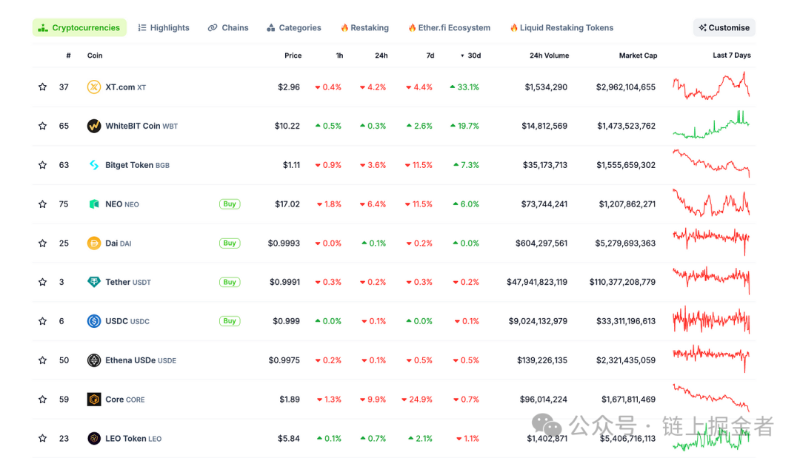View the Ether.fi Ecosystem tab

click(x=450, y=27)
